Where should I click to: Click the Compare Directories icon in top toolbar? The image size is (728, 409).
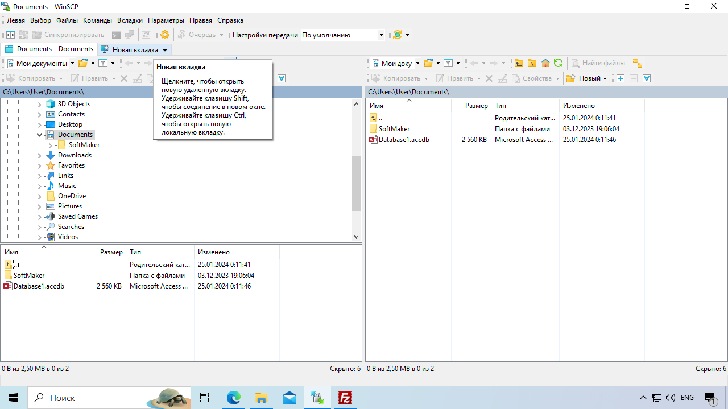click(x=10, y=35)
